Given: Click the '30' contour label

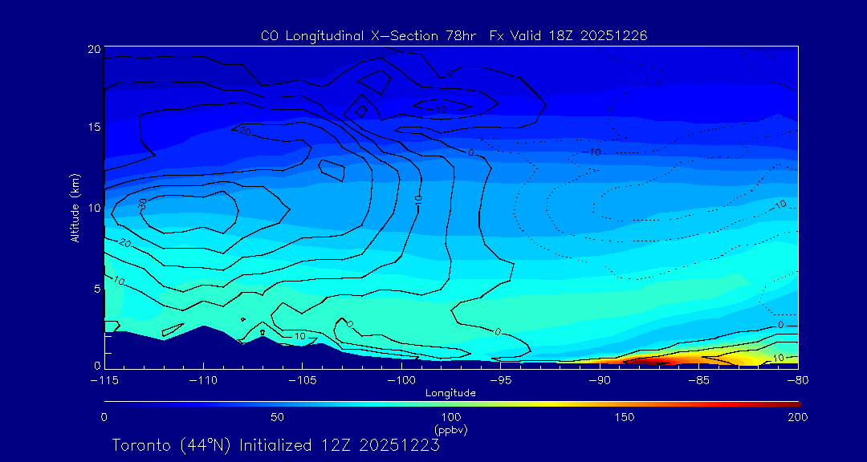Looking at the screenshot, I should pos(143,204).
